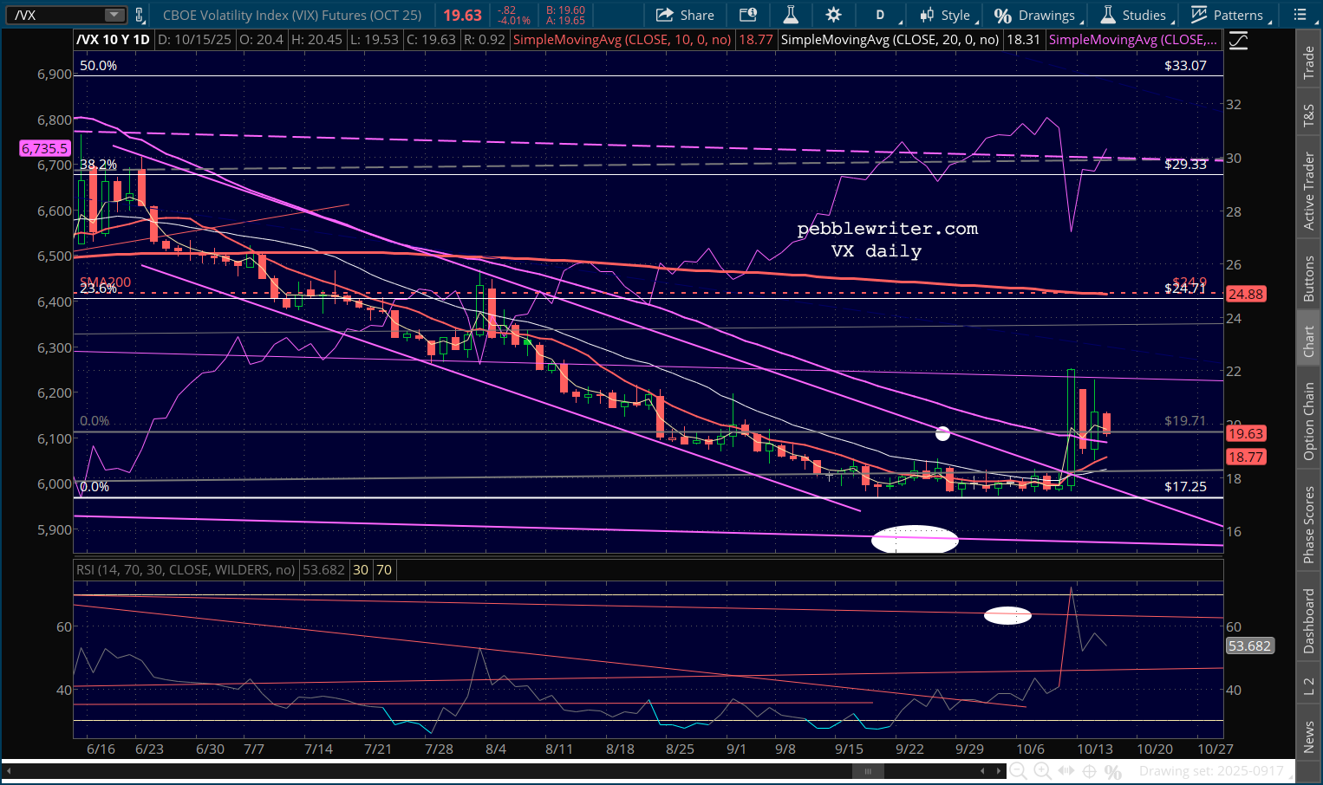Image resolution: width=1323 pixels, height=785 pixels.
Task: Zoom out using the magnifier minus icon
Action: (1019, 771)
